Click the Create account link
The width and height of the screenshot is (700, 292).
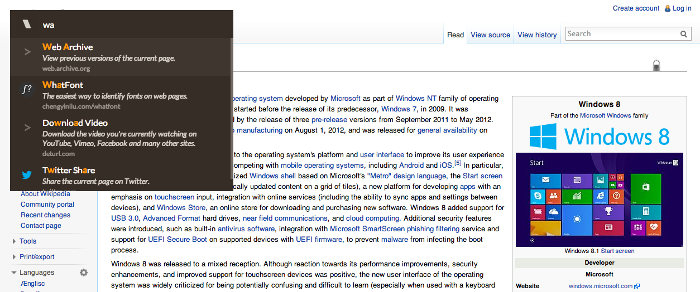pos(636,8)
